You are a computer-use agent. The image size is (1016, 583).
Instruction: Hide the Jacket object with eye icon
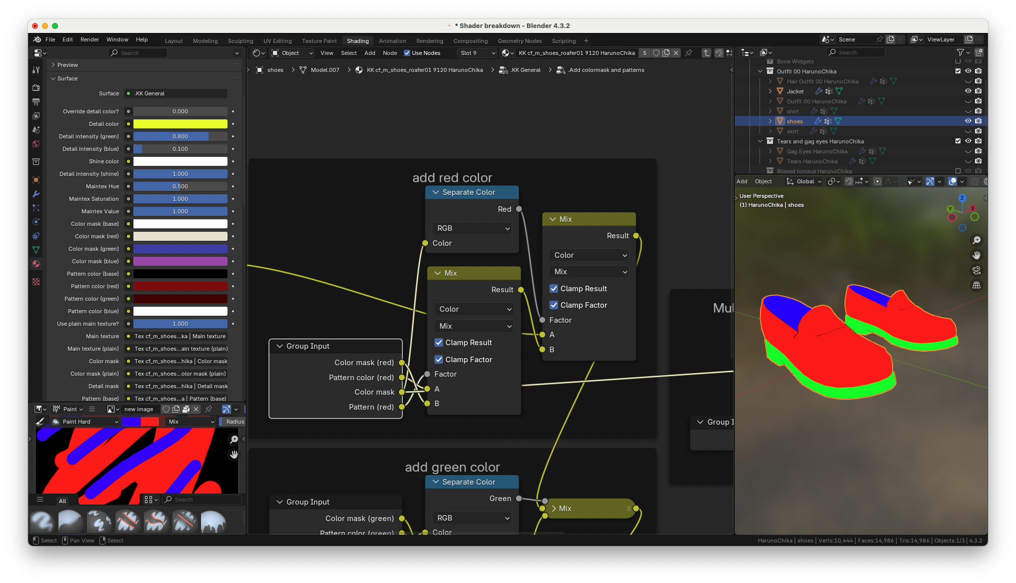(x=968, y=91)
